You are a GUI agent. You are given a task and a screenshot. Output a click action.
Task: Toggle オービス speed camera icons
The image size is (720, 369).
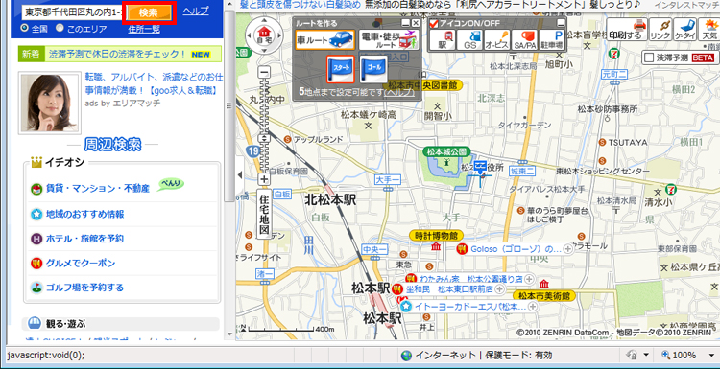click(x=497, y=40)
